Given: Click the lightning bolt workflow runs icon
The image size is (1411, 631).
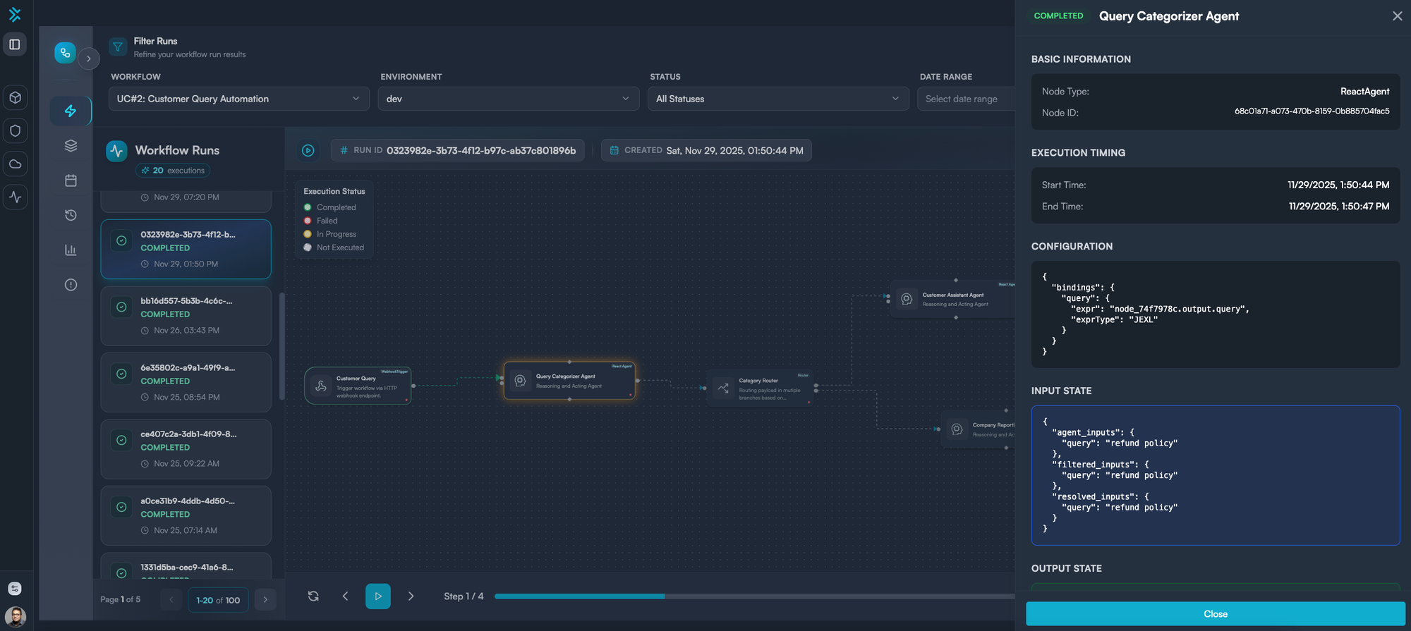Looking at the screenshot, I should [71, 111].
